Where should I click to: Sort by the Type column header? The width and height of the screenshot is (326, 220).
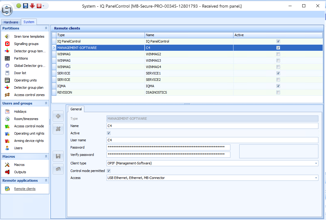click(x=100, y=35)
